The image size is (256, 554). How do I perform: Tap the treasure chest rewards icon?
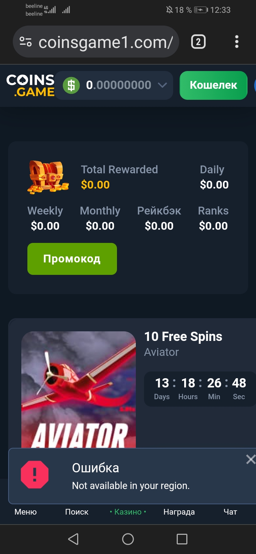[x=48, y=177]
